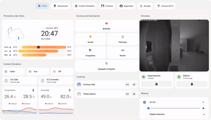This screenshot has height=120, width=211.
Task: Toggle the Edificio lock
Action: click(x=192, y=84)
